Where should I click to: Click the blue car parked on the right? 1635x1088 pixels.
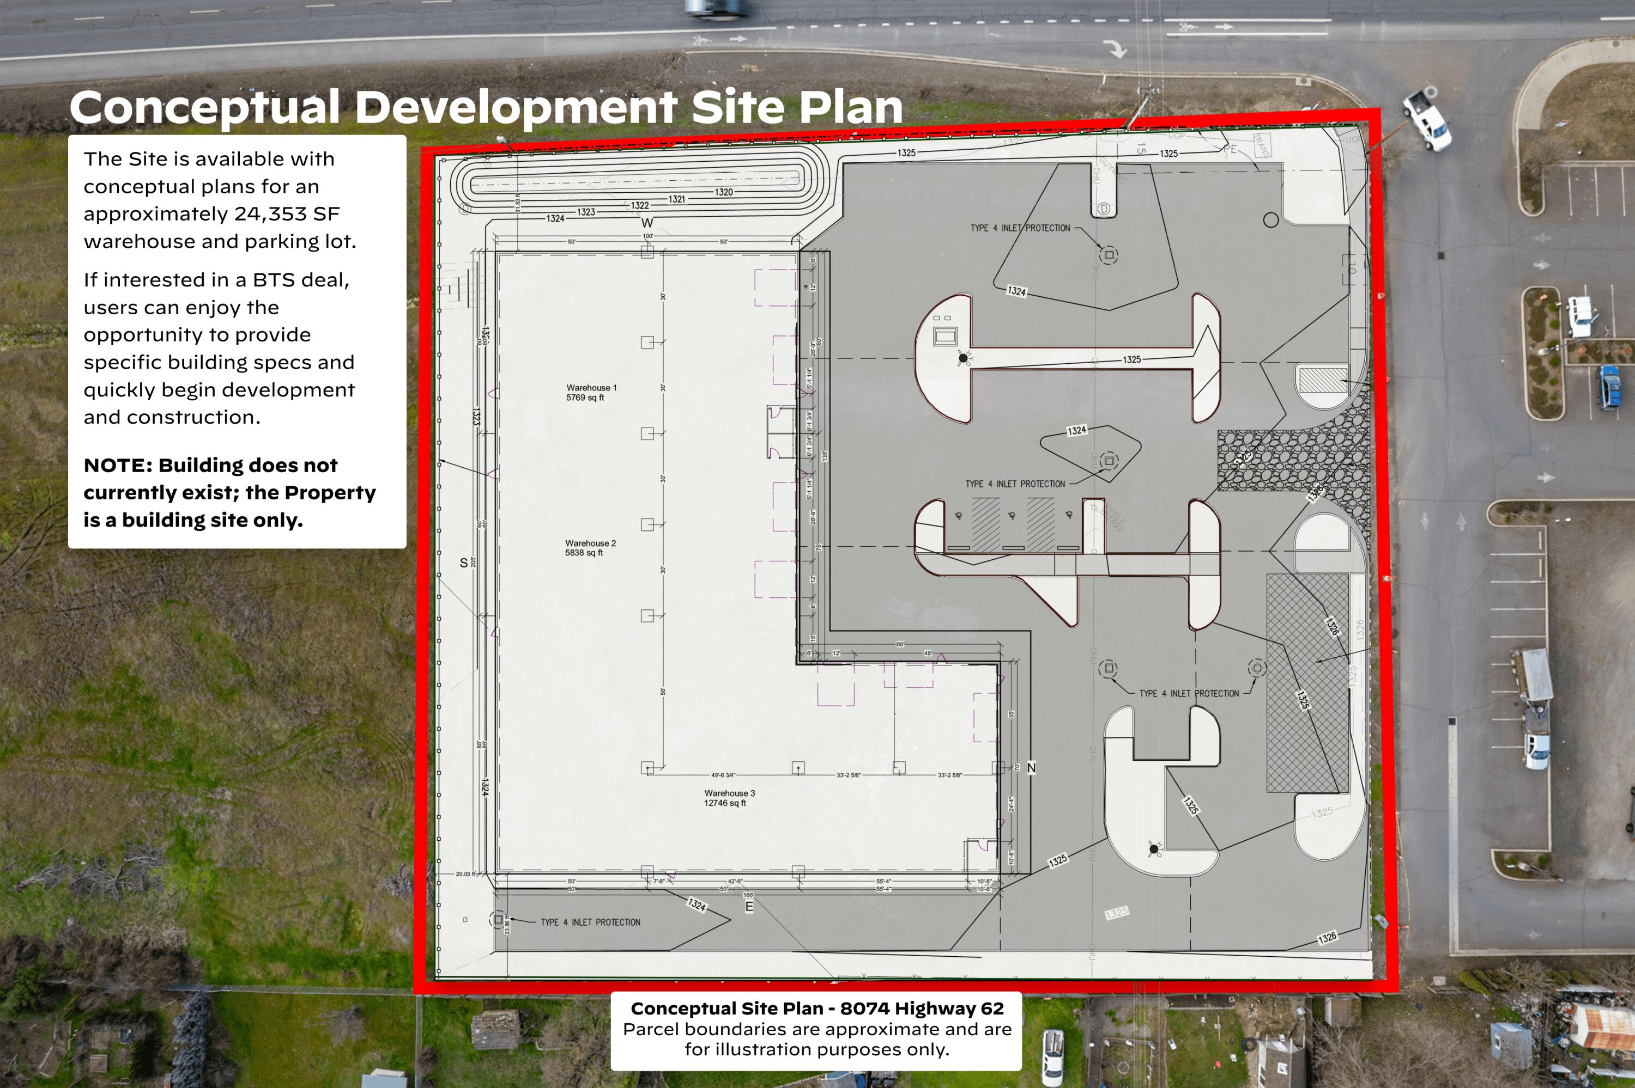coord(1610,387)
